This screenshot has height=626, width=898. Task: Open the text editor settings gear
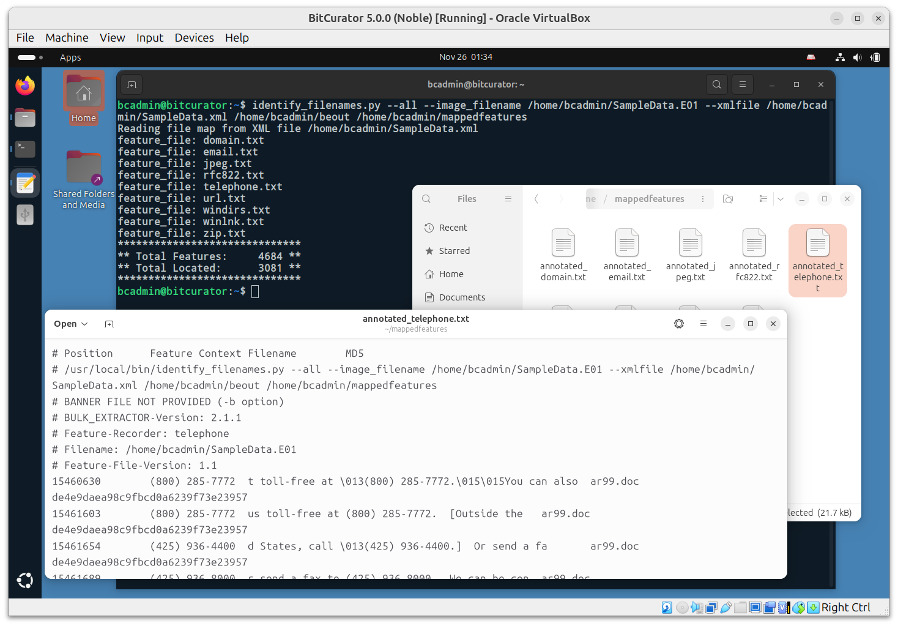(x=679, y=324)
